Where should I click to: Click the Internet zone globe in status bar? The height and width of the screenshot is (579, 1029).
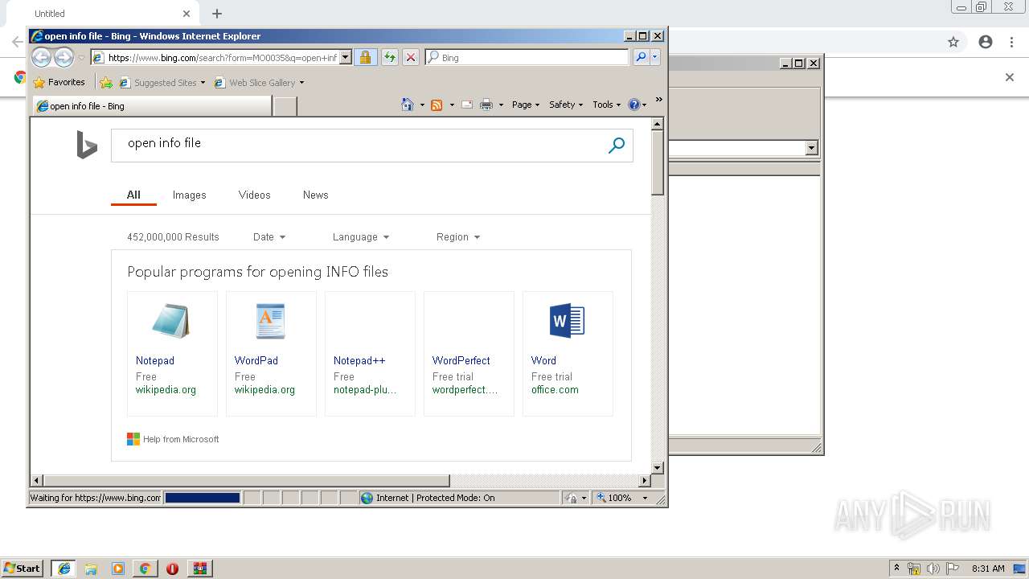[x=367, y=498]
